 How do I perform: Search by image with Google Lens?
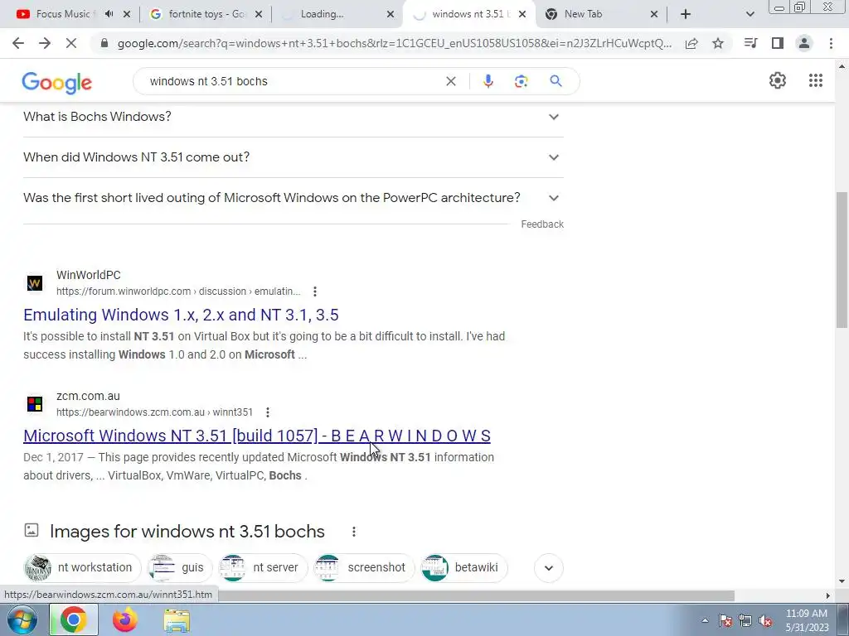coord(521,81)
